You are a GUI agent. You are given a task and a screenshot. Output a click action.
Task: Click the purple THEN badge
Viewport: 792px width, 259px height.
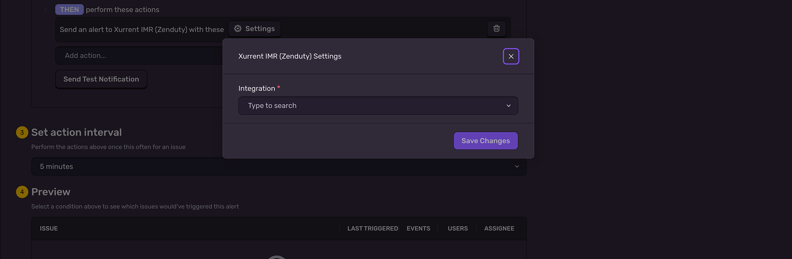click(x=69, y=10)
